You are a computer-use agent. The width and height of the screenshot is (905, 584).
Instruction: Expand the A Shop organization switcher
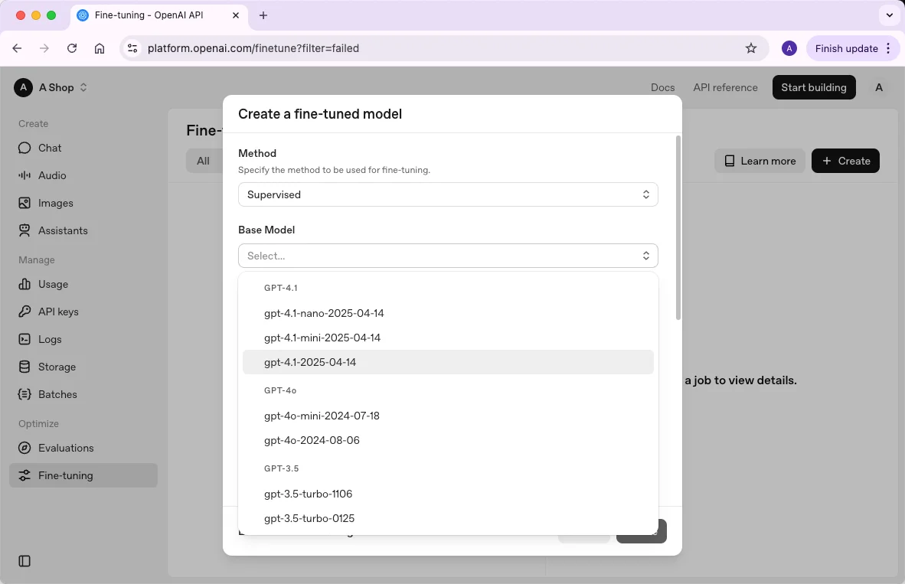click(x=51, y=87)
